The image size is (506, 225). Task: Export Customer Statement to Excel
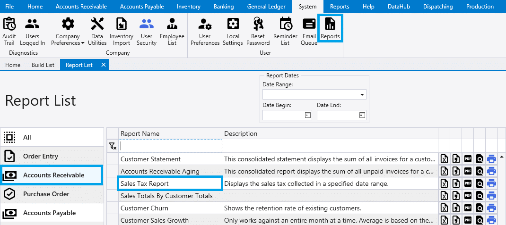pos(445,159)
